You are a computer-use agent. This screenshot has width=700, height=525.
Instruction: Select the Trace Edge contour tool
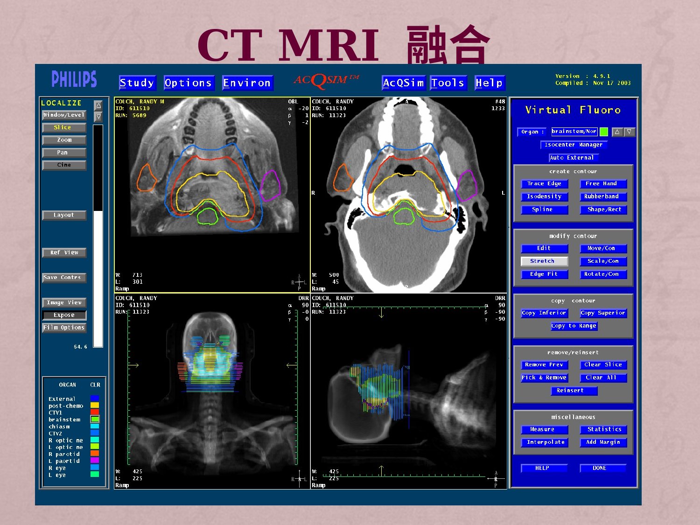pyautogui.click(x=544, y=184)
